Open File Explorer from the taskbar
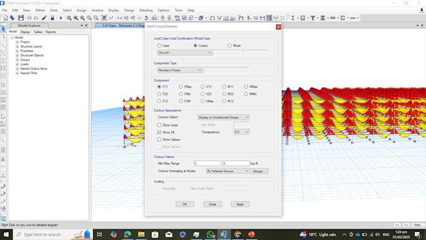 click(x=142, y=234)
